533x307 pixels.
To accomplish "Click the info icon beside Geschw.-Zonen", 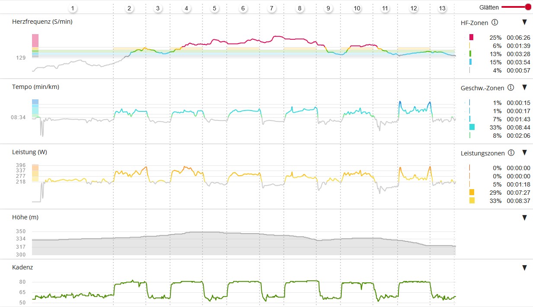I will coord(511,88).
